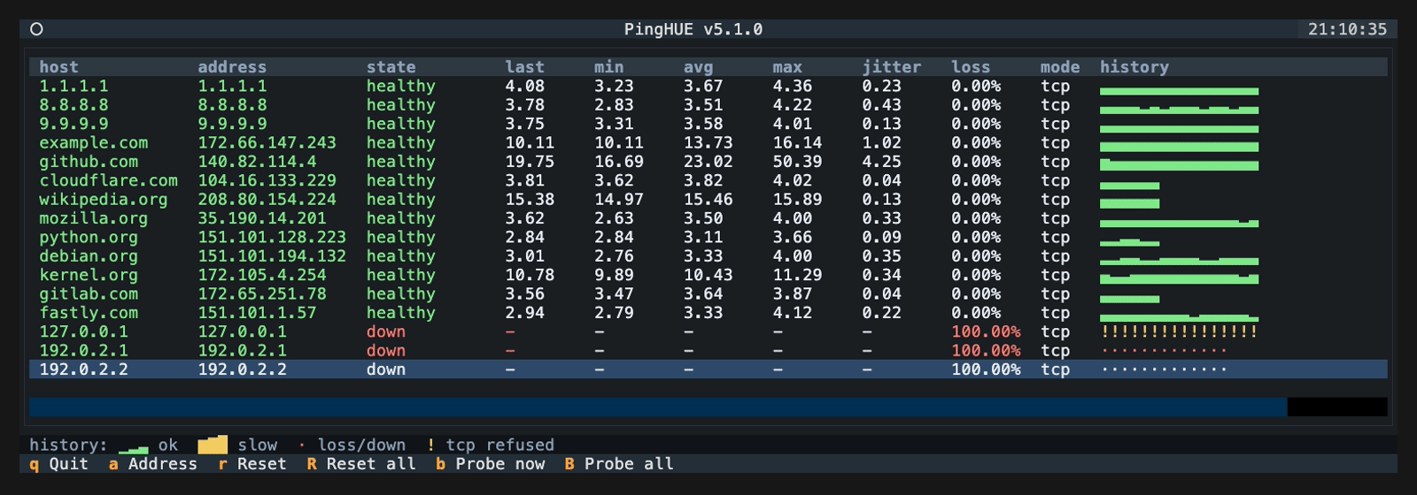Select the 127.0.0.1 host row
Viewport: 1417px width, 495px height.
click(708, 331)
